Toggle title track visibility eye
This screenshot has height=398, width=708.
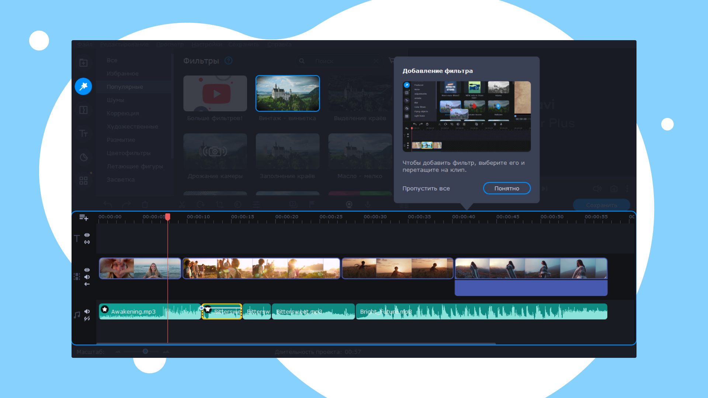click(87, 235)
